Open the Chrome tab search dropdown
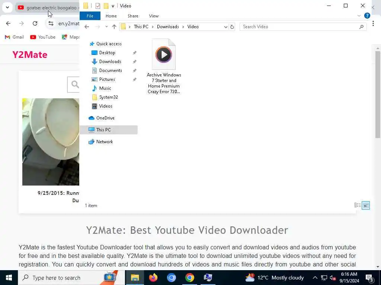This screenshot has width=381, height=285. pos(7,7)
